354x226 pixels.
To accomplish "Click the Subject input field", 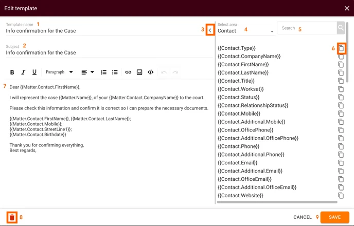I will coord(110,53).
